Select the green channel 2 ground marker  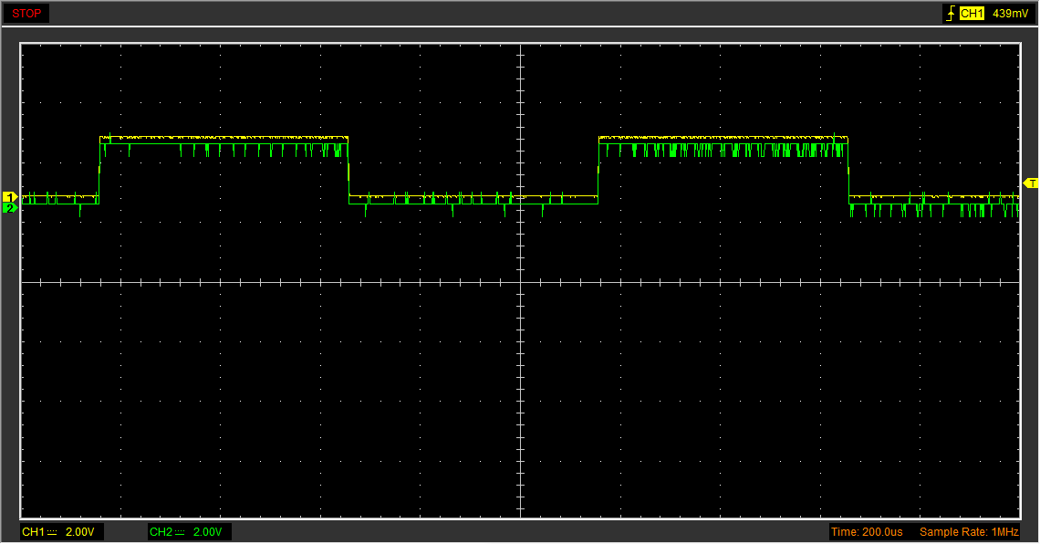[10, 208]
